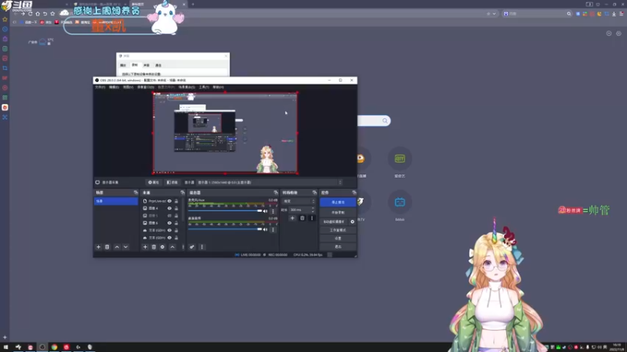Toggle visibility of 图像 6 source
Viewport: 627px width, 352px height.
pos(169,223)
